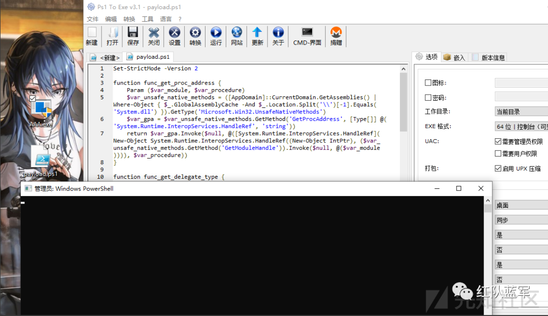The width and height of the screenshot is (548, 316).
Task: Click the 捐赠 (Donate) Monero icon
Action: click(x=336, y=36)
